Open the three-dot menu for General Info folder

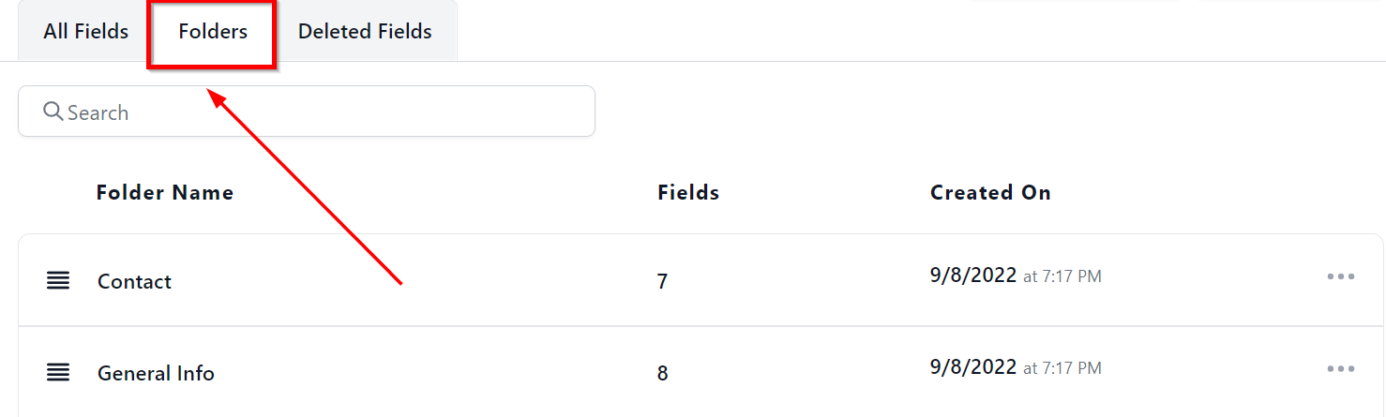(x=1340, y=368)
